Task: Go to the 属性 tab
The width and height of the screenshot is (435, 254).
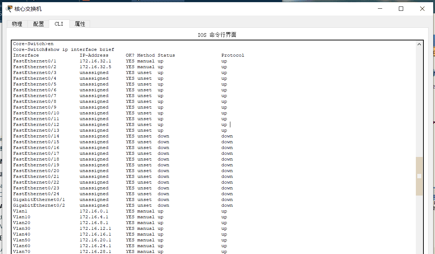Action: click(x=80, y=24)
